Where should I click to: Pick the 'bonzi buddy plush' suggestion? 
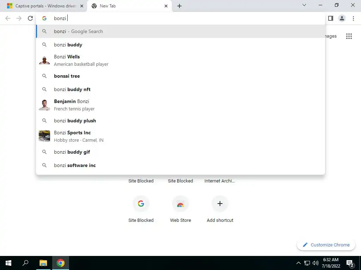(180, 121)
